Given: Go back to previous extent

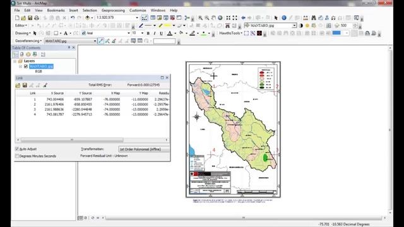Looking at the screenshot, I should 243,18.
